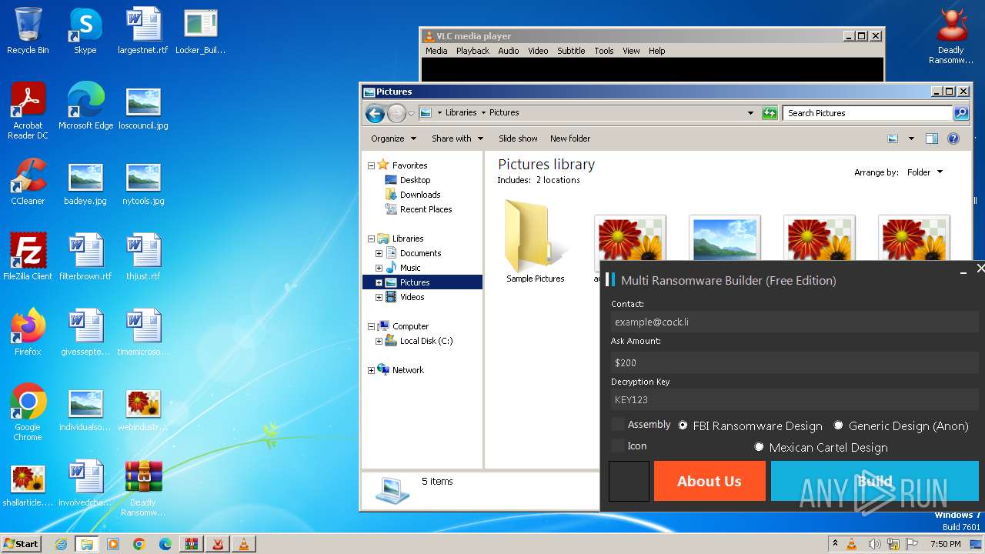
Task: Select the red devil Deadly Ransomw... desktop icon
Action: pos(951,35)
